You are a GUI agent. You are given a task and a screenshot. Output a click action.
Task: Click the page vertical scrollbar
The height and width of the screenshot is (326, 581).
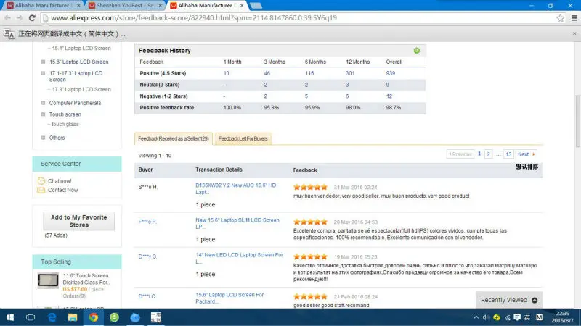577,122
